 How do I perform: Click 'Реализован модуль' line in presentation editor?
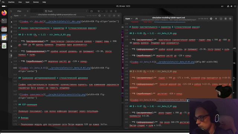click(63, 124)
